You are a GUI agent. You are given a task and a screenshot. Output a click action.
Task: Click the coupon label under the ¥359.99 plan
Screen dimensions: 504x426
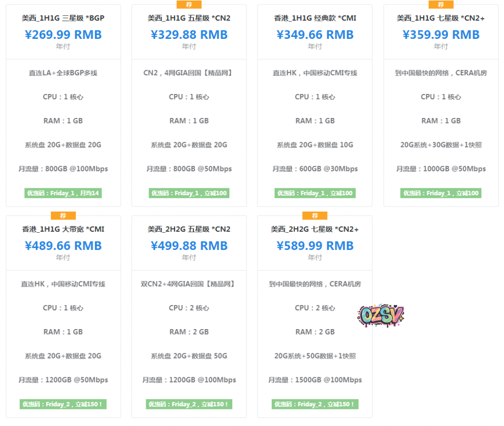[x=441, y=193]
